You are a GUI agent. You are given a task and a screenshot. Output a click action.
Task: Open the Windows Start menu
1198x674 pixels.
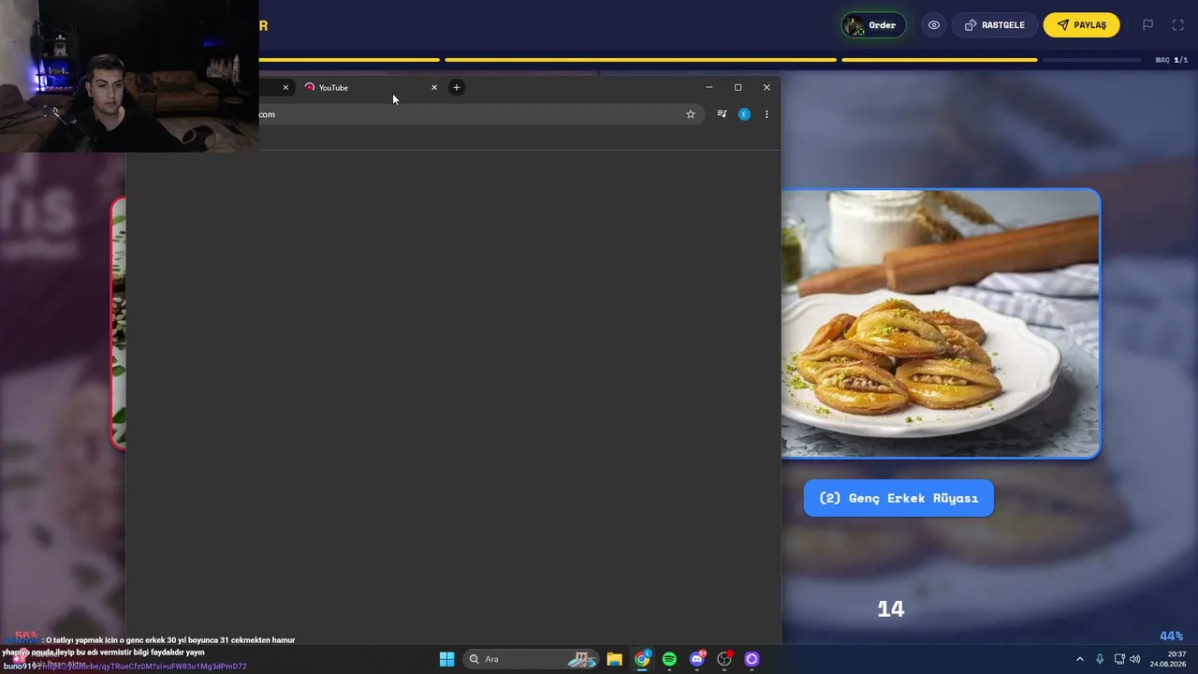pyautogui.click(x=447, y=659)
